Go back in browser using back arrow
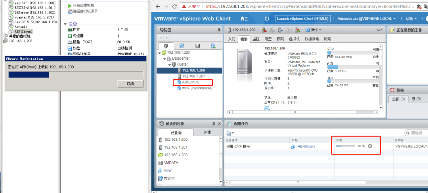The height and width of the screenshot is (193, 428). click(x=158, y=7)
